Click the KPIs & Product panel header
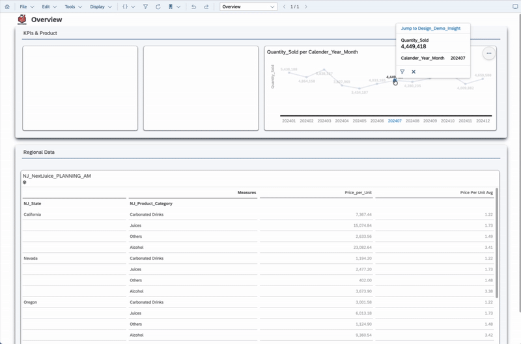521x344 pixels. coord(40,33)
